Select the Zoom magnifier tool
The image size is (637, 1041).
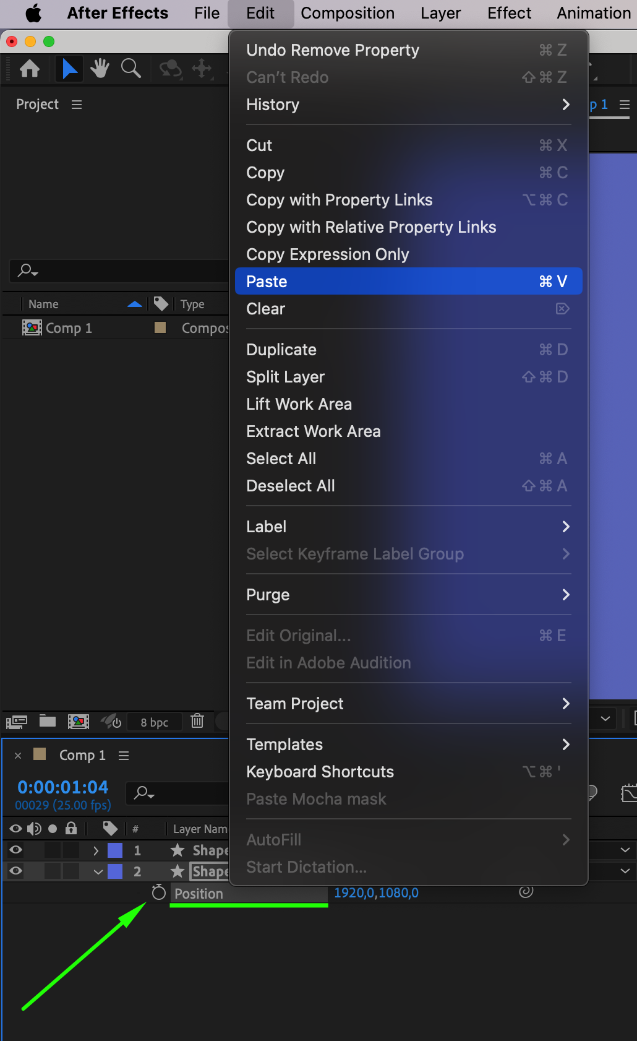click(130, 68)
